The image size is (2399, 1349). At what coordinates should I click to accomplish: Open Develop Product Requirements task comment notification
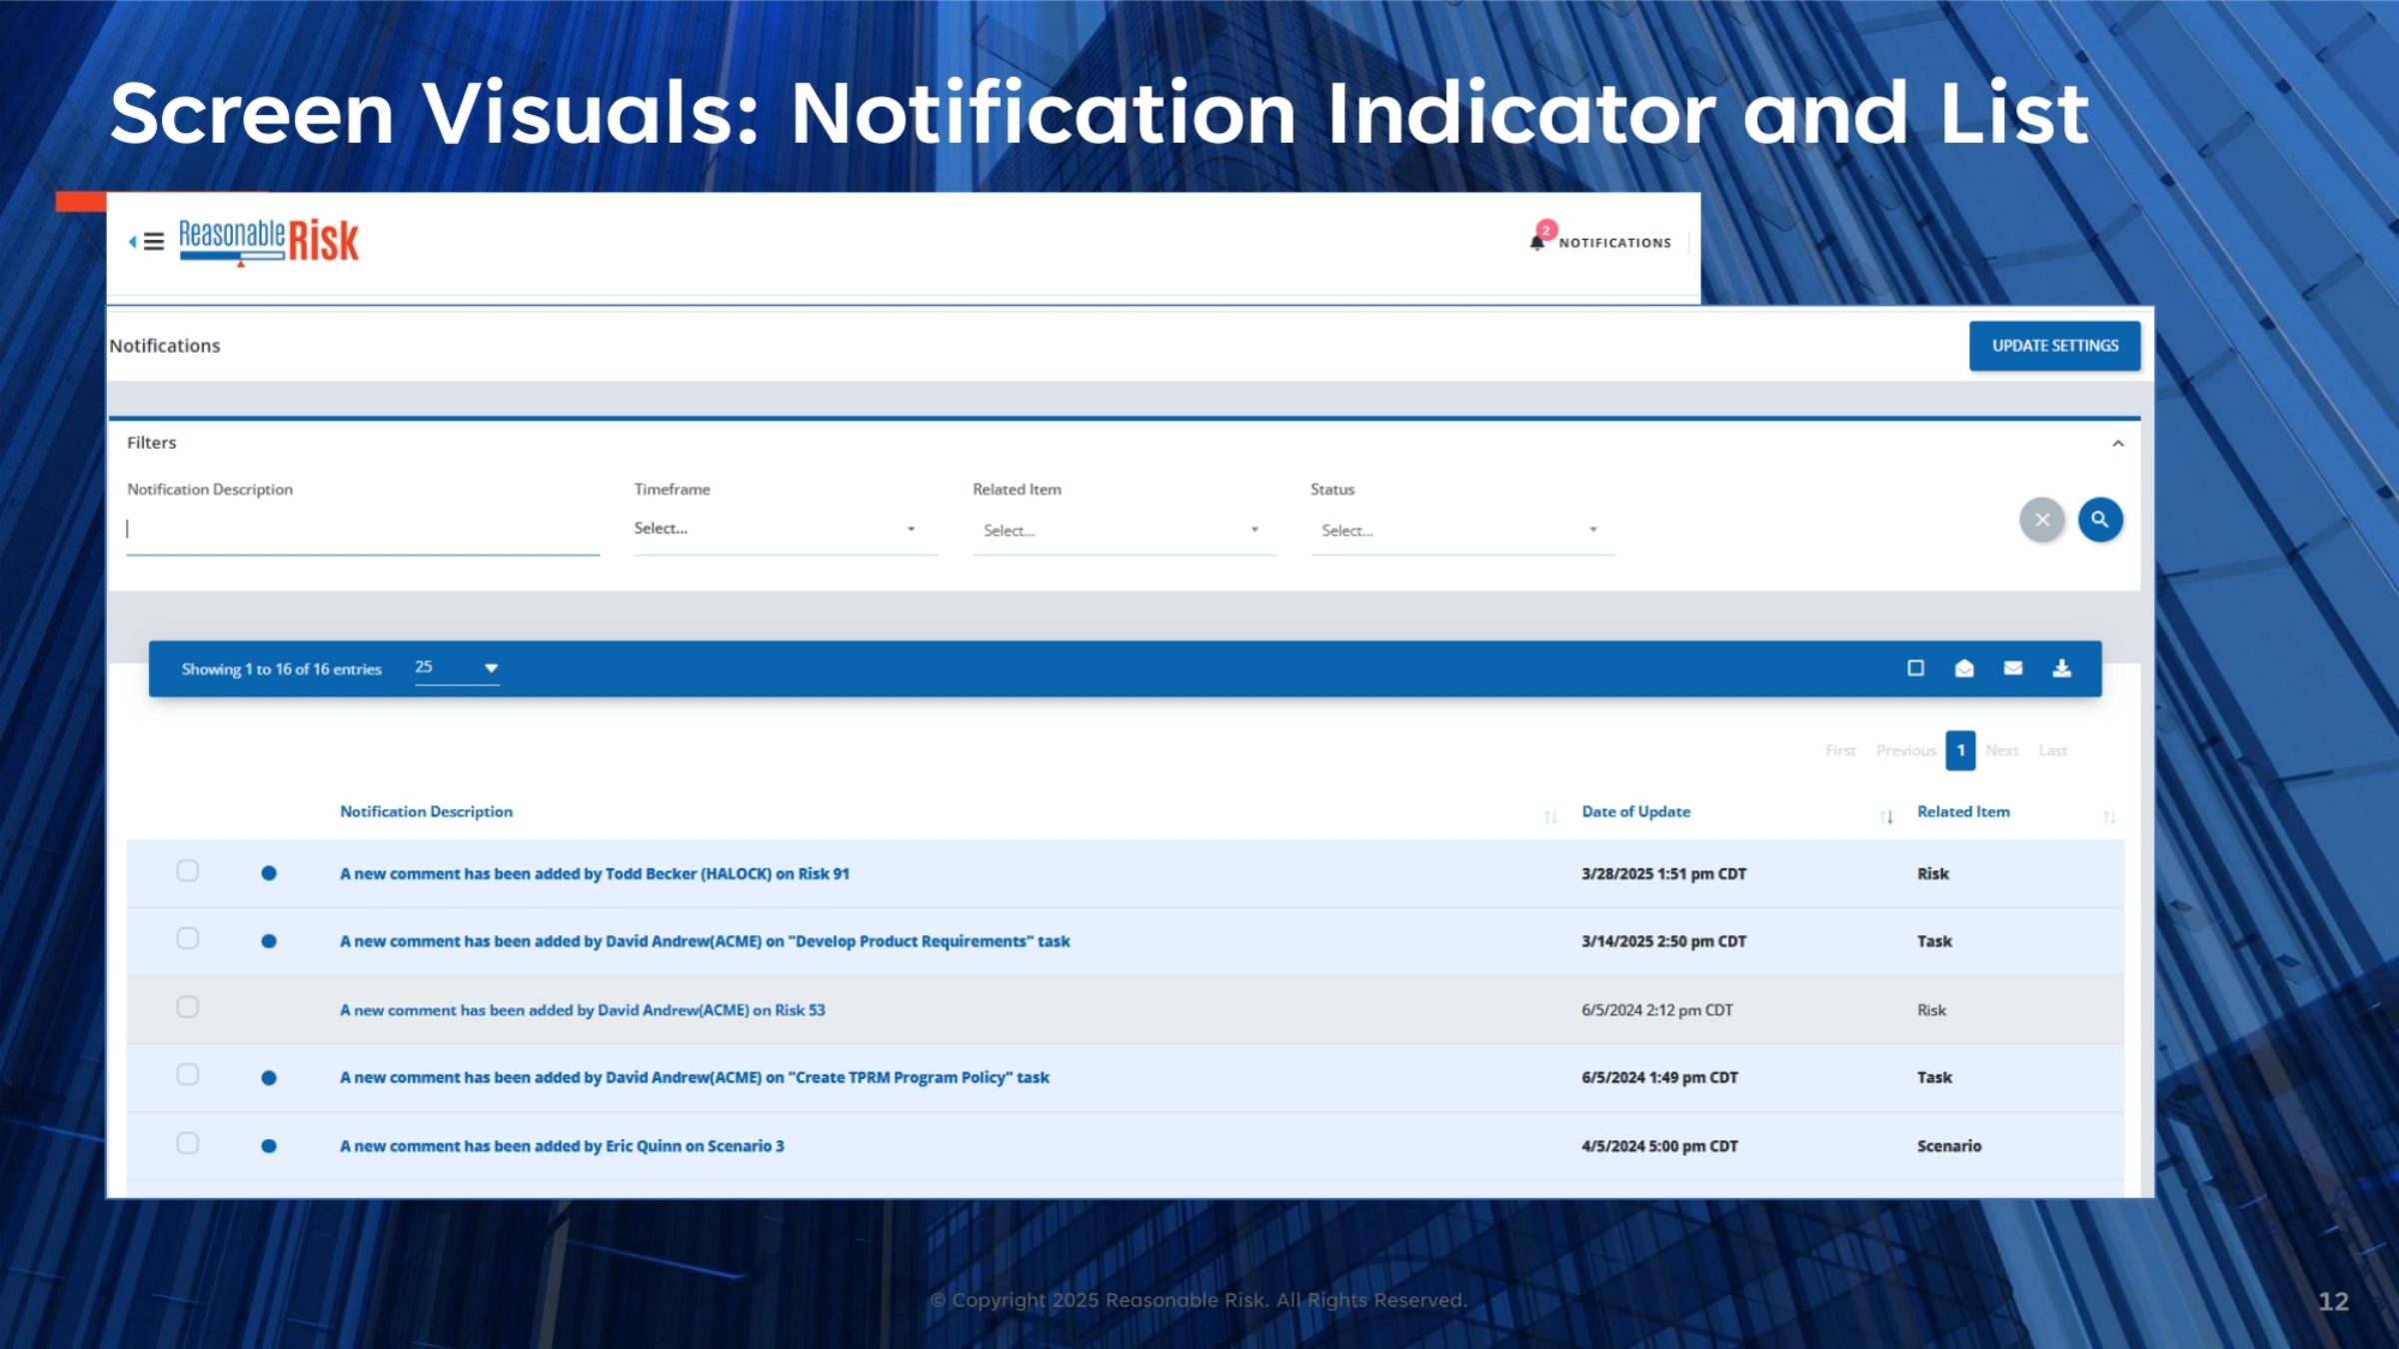click(705, 941)
